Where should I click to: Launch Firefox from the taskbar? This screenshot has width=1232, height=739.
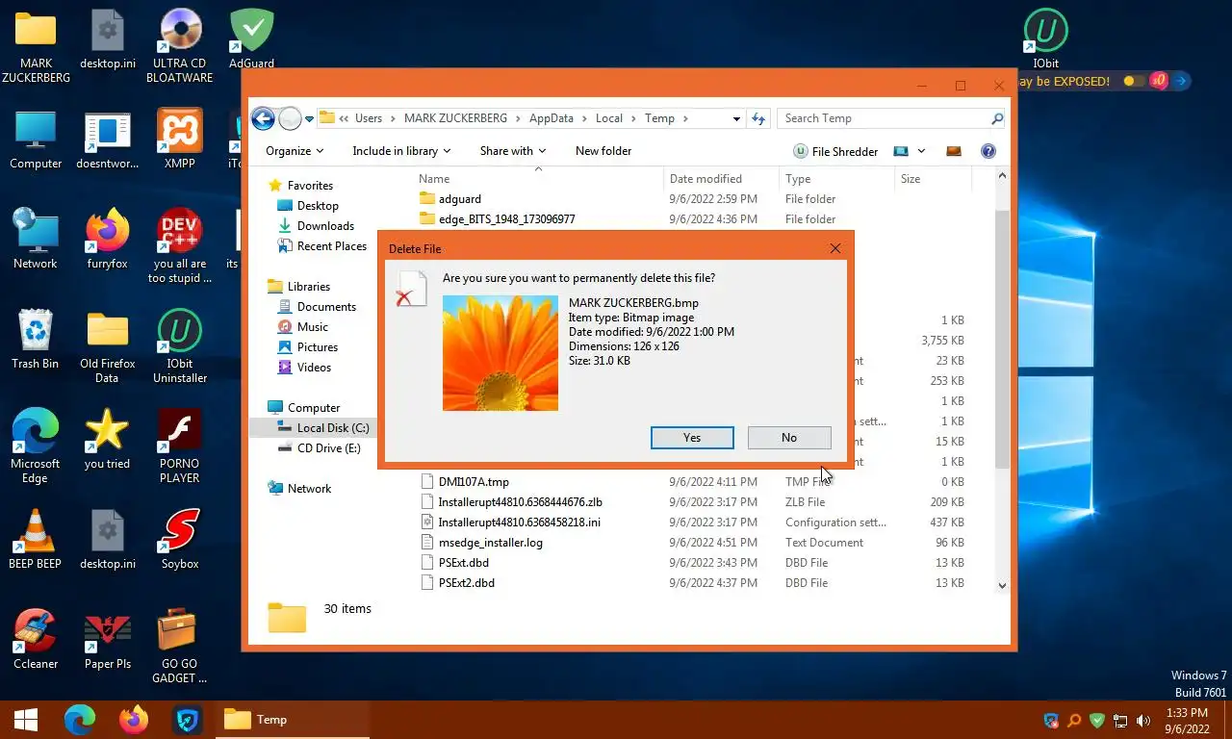point(134,720)
